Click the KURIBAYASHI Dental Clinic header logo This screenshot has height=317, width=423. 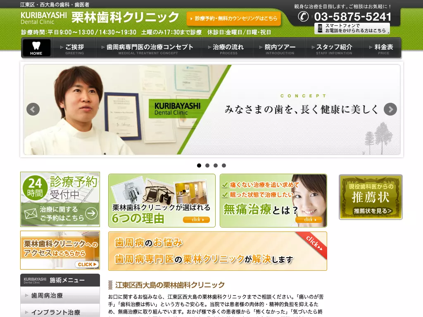[x=44, y=18]
